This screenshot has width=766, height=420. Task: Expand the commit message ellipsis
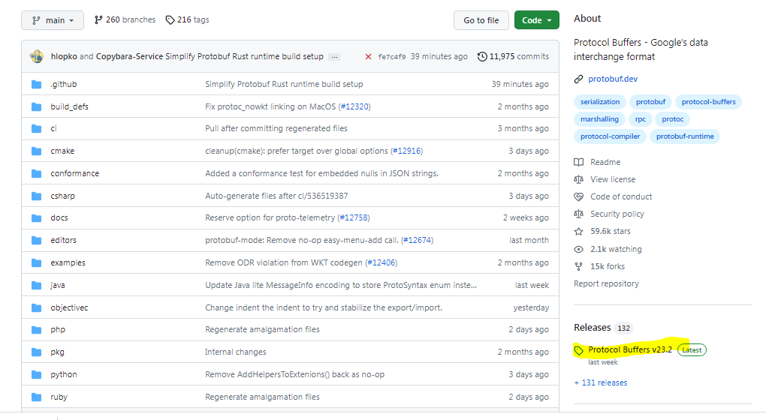(334, 57)
